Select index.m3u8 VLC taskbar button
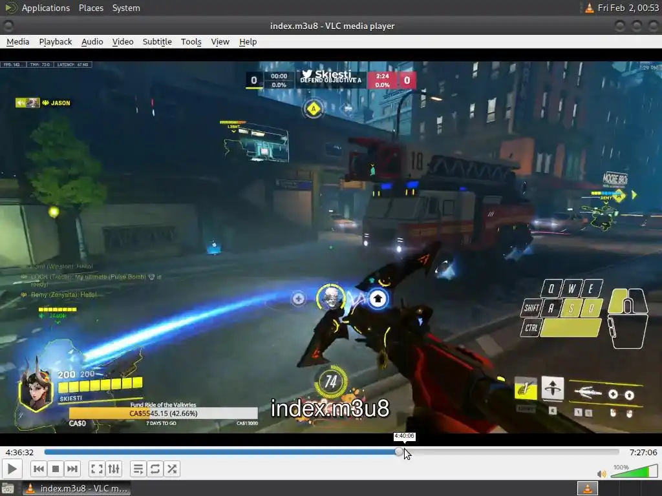Image resolution: width=662 pixels, height=496 pixels. (77, 488)
